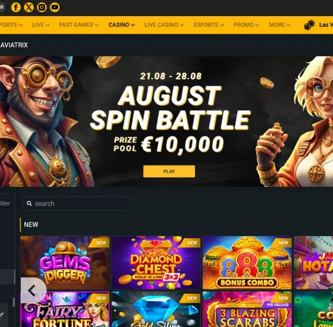Open the CASINO dropdown menu

click(x=121, y=25)
